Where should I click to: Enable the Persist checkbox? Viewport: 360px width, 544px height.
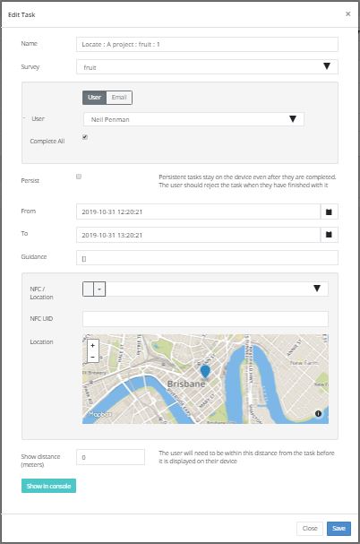[79, 177]
